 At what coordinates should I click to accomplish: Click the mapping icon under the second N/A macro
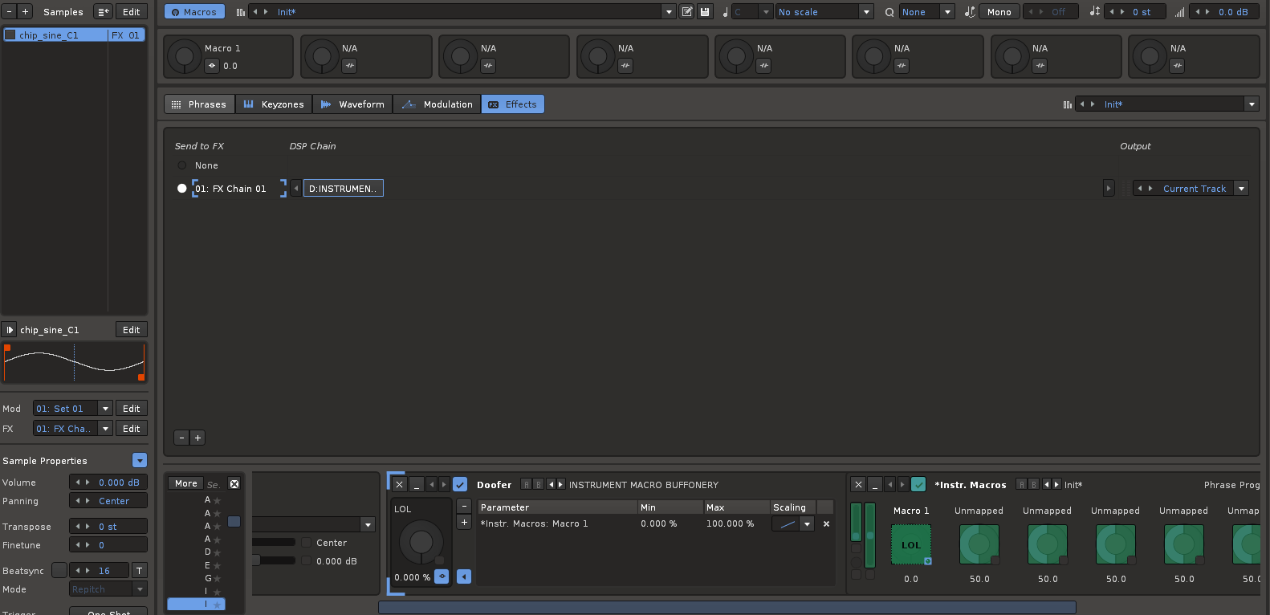(488, 66)
